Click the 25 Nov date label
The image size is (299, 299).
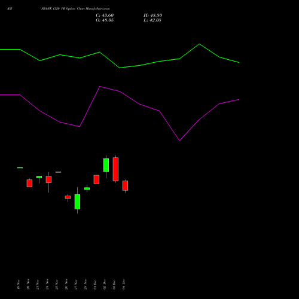pyautogui.click(x=57, y=285)
